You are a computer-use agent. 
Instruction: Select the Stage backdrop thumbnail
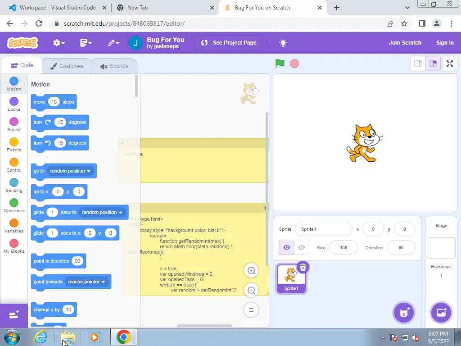[x=441, y=248]
